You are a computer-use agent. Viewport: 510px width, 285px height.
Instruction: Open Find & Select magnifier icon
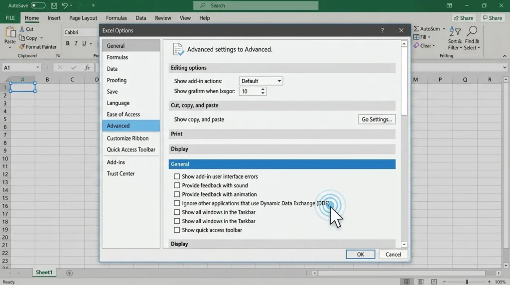[472, 31]
